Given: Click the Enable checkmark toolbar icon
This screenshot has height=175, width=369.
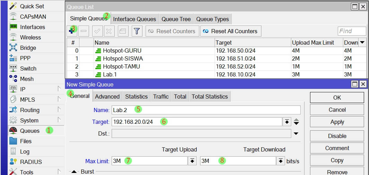Looking at the screenshot, I should point(97,31).
